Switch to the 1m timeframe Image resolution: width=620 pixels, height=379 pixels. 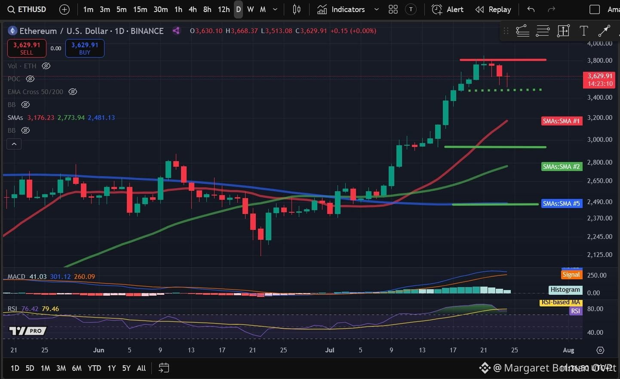[x=88, y=9]
